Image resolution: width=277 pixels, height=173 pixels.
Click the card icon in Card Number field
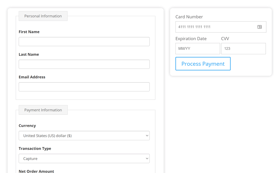point(259,27)
